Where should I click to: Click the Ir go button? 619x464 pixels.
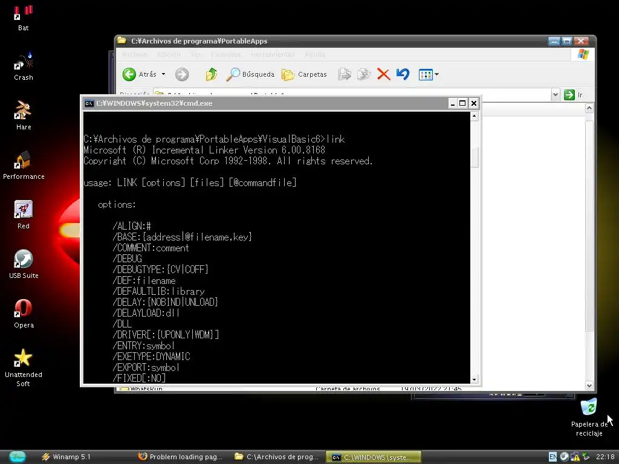coord(574,95)
